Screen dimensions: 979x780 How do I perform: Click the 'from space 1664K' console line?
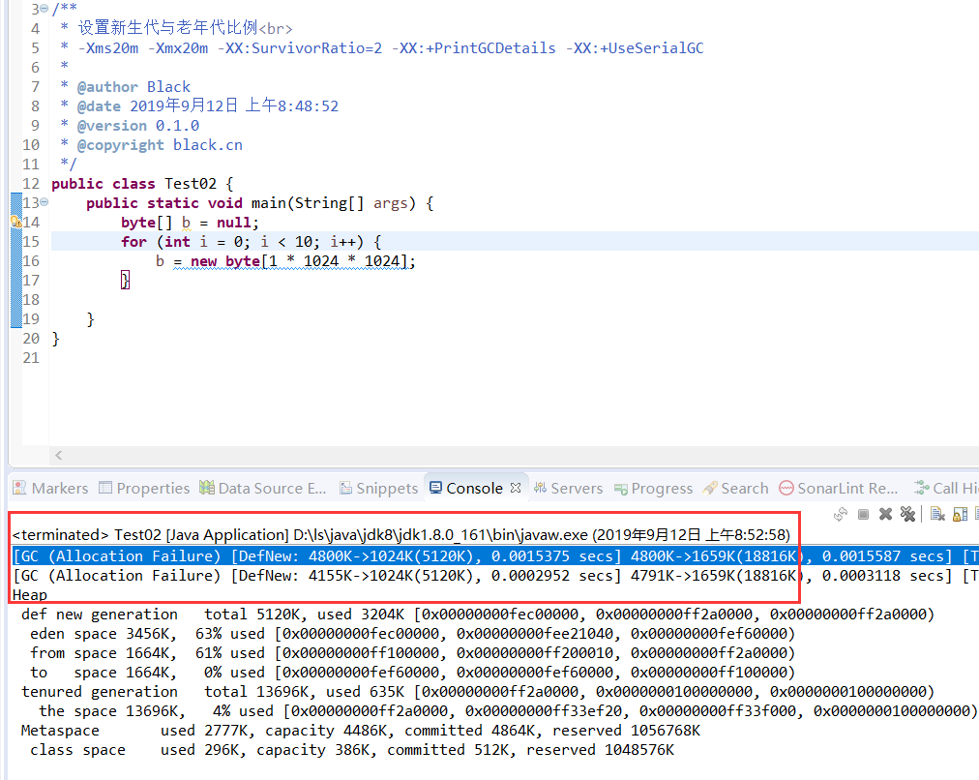pyautogui.click(x=412, y=652)
